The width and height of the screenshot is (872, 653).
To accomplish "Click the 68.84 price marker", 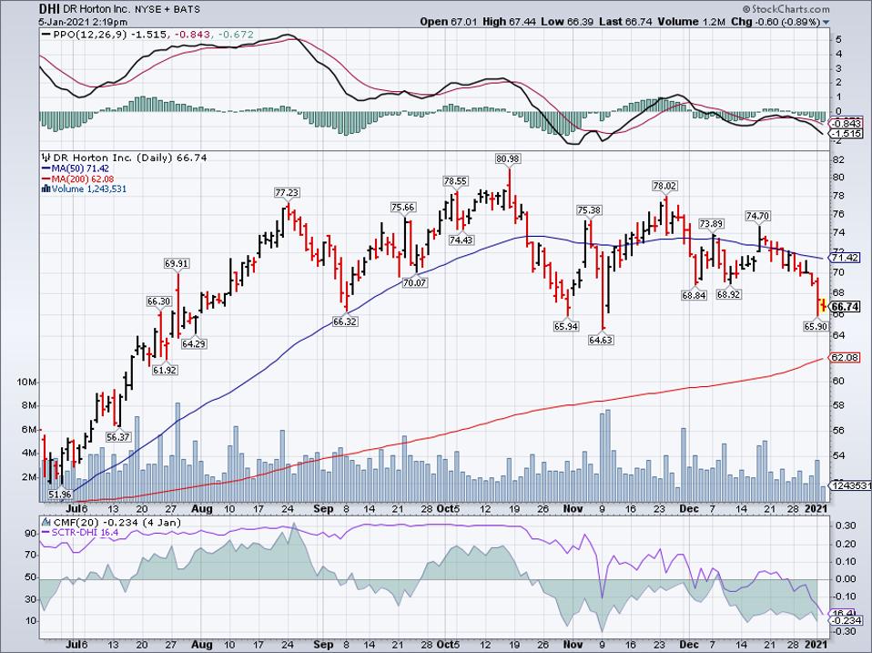I will [694, 295].
